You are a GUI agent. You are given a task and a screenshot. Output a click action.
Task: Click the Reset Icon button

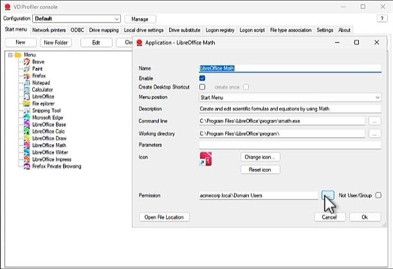pos(260,170)
